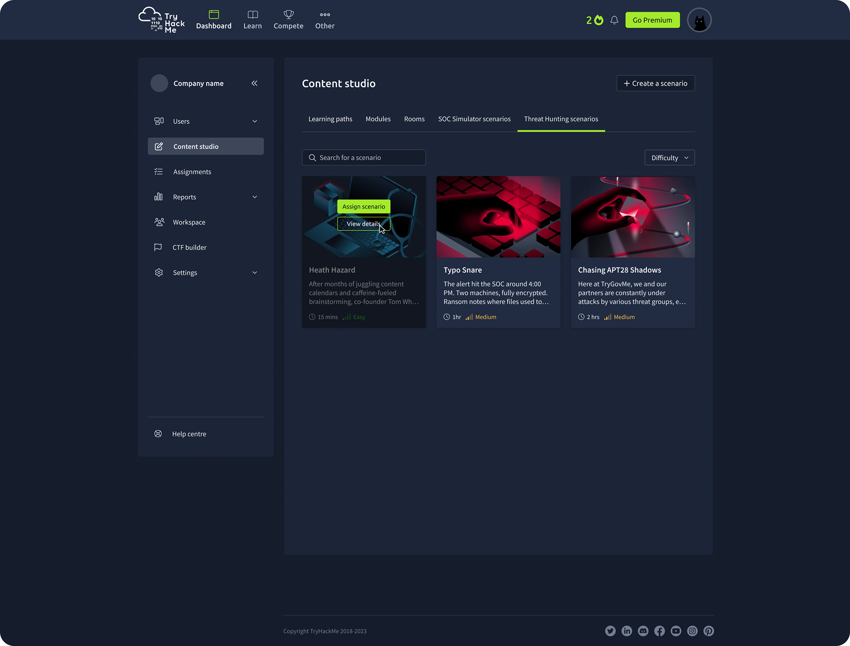This screenshot has width=850, height=646.
Task: Select Content studio in the sidebar
Action: pyautogui.click(x=206, y=146)
